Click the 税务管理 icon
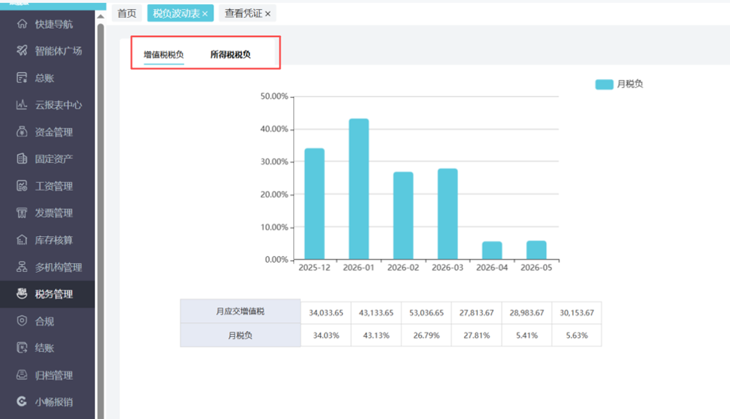This screenshot has width=730, height=419. (22, 294)
